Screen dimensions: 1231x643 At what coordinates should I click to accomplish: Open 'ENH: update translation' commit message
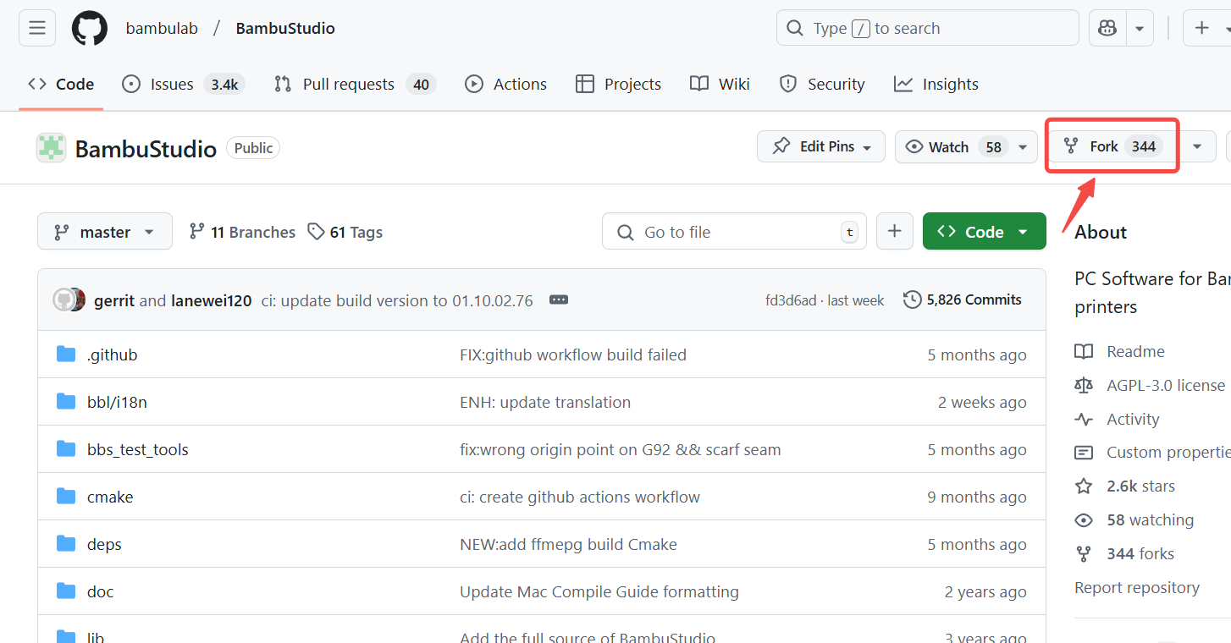[545, 402]
